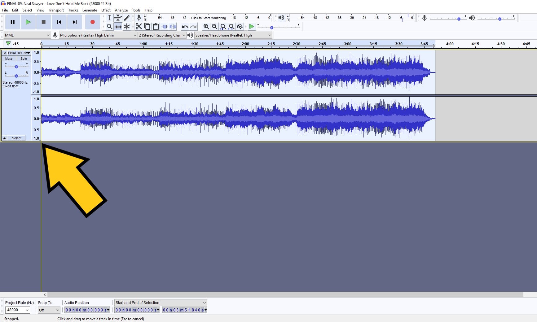Select the Draw tool
This screenshot has height=322, width=537.
(x=127, y=18)
